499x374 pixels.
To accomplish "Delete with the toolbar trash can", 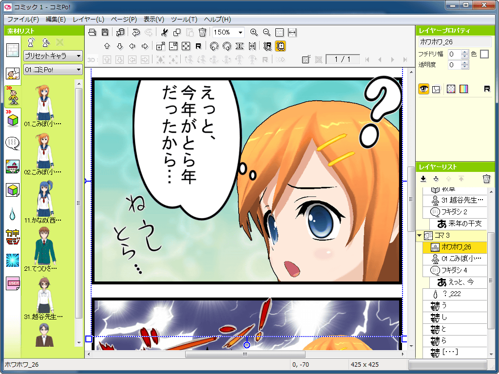I will click(202, 32).
